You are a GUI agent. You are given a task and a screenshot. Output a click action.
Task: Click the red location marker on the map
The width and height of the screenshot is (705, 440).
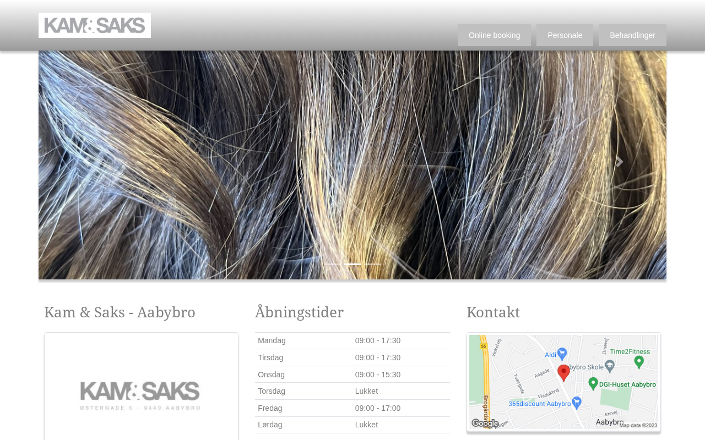click(x=563, y=372)
